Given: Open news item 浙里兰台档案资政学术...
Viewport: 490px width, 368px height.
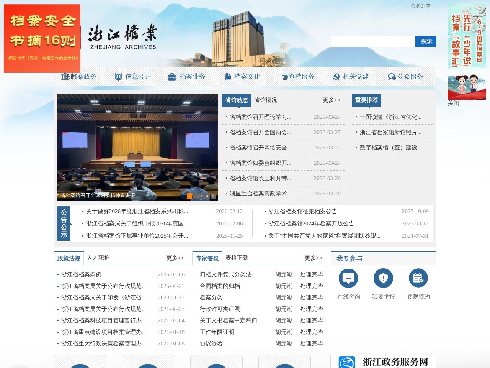Looking at the screenshot, I should 260,194.
